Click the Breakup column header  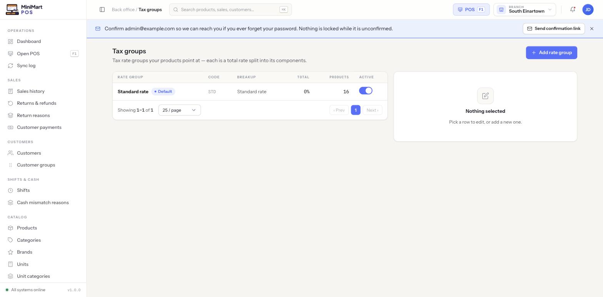pyautogui.click(x=247, y=77)
